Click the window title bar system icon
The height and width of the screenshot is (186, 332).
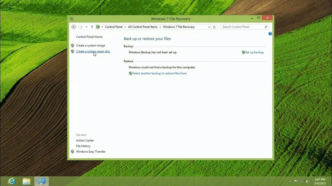(x=72, y=19)
